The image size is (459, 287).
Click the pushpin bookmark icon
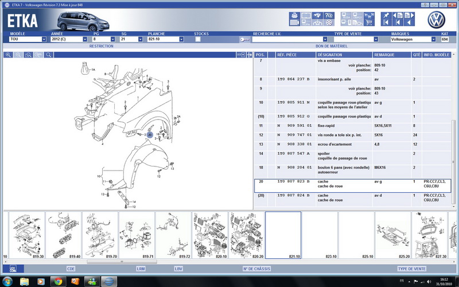(x=386, y=15)
